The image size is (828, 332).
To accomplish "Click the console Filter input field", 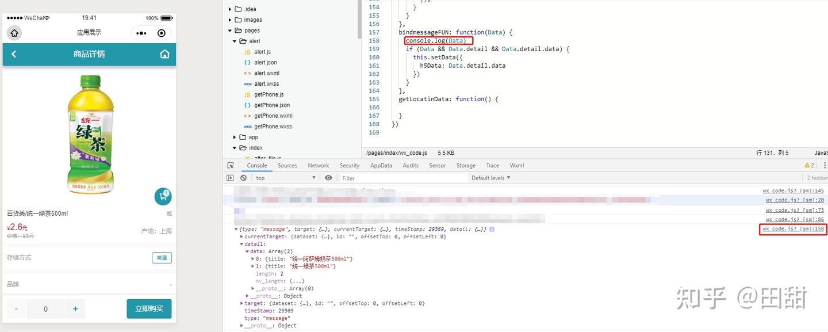I will (x=404, y=178).
